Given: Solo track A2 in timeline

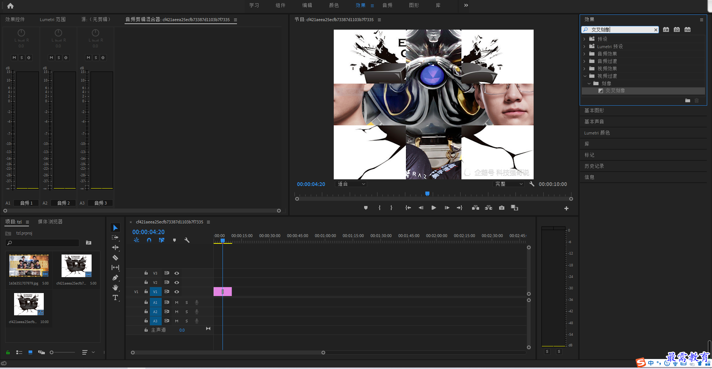Looking at the screenshot, I should click(x=187, y=312).
